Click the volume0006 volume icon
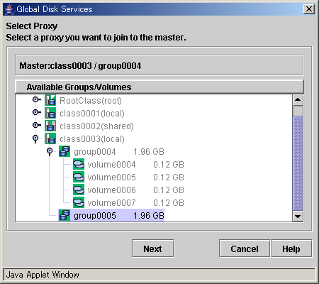Screen dimensions: 319x284 pyautogui.click(x=79, y=190)
